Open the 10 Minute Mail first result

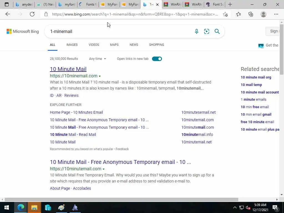(x=68, y=69)
